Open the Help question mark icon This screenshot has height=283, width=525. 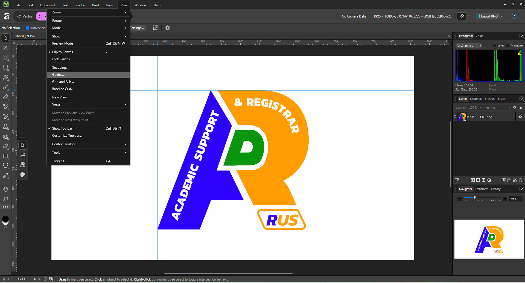pos(514,16)
